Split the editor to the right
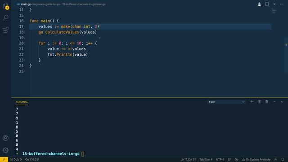288x162 pixels. 267,4
